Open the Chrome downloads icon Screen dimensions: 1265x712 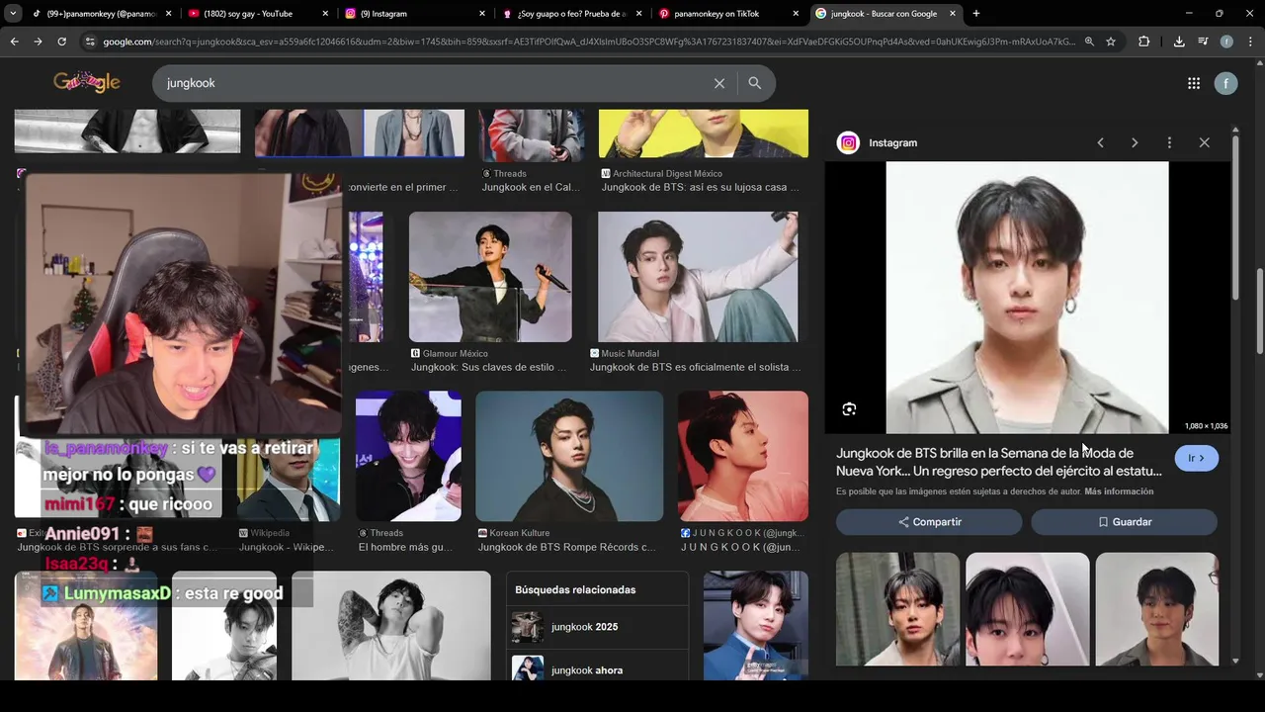[1179, 42]
